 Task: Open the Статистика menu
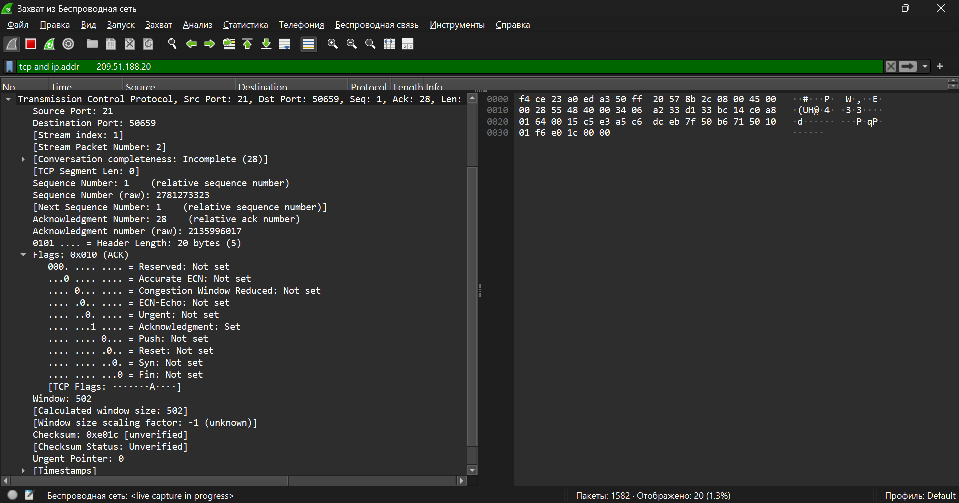click(245, 25)
